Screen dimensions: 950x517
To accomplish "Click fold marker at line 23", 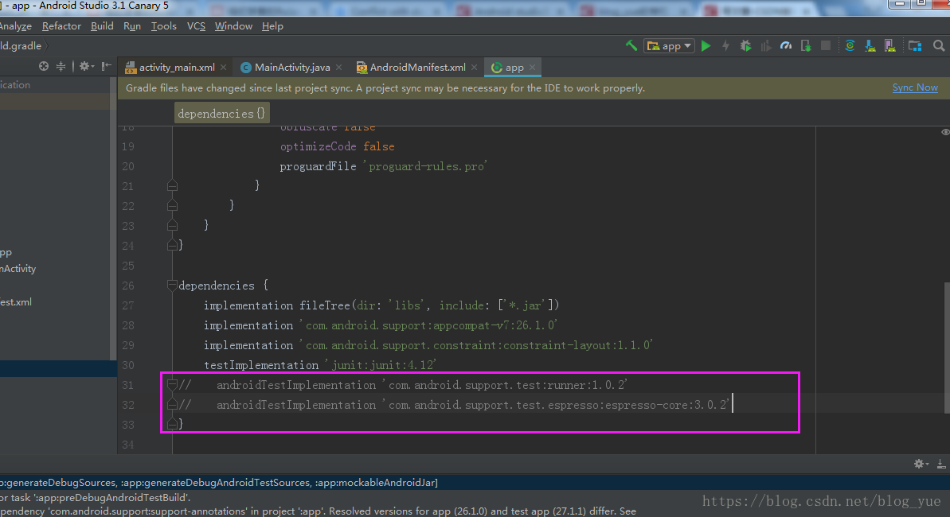I will [172, 225].
